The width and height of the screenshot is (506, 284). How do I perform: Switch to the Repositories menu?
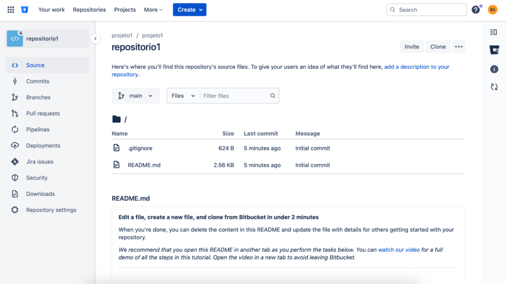[89, 9]
